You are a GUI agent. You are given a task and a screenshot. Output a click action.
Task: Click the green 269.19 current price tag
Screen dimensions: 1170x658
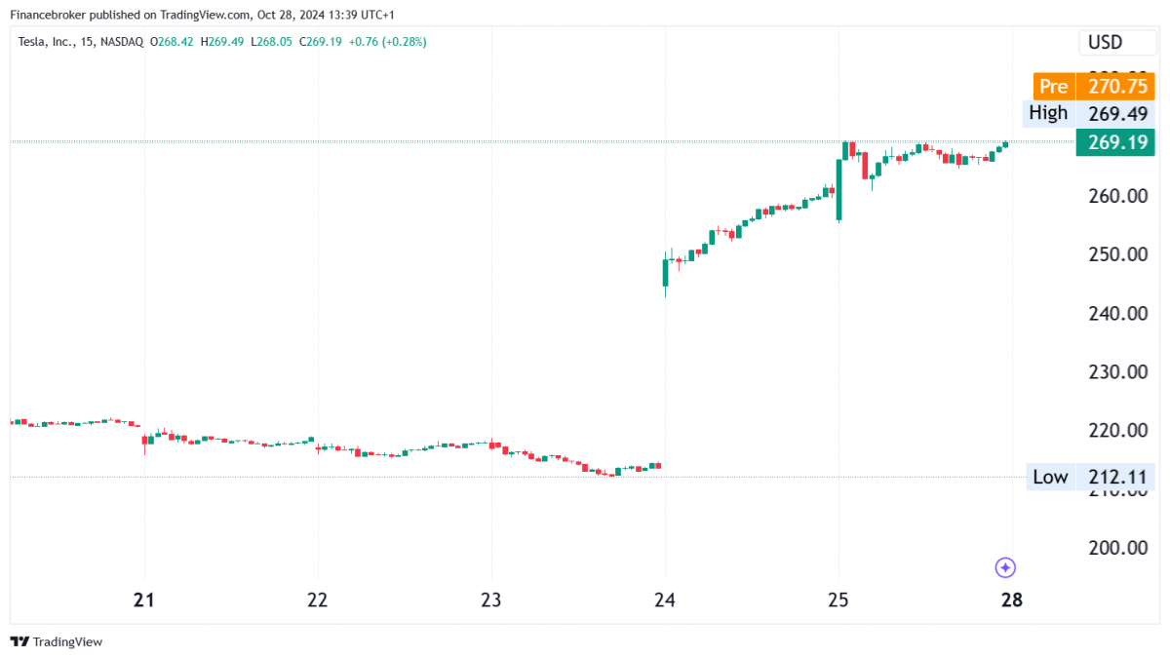click(x=1114, y=143)
